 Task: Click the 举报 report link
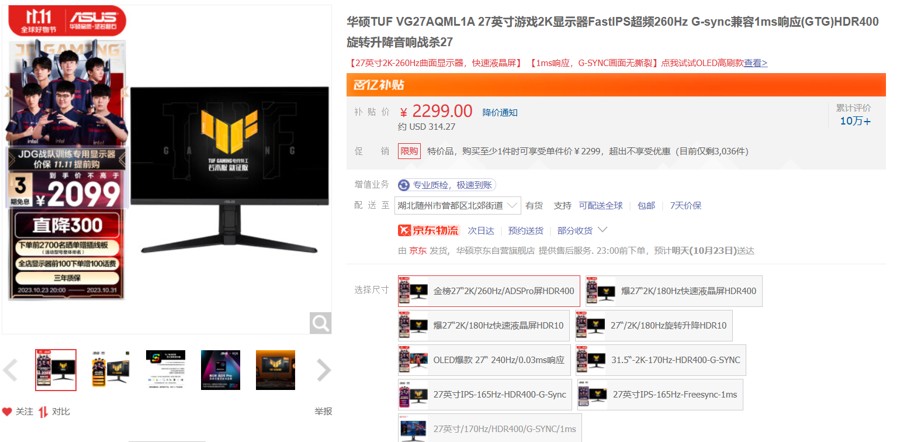[x=323, y=412]
